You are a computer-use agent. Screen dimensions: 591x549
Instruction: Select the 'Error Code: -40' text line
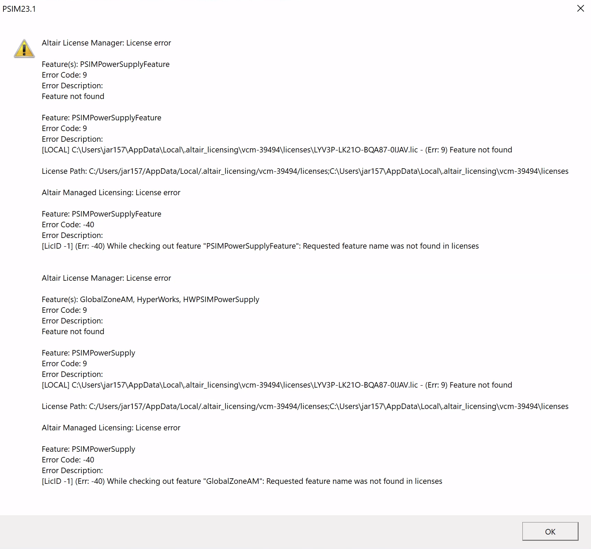[68, 224]
